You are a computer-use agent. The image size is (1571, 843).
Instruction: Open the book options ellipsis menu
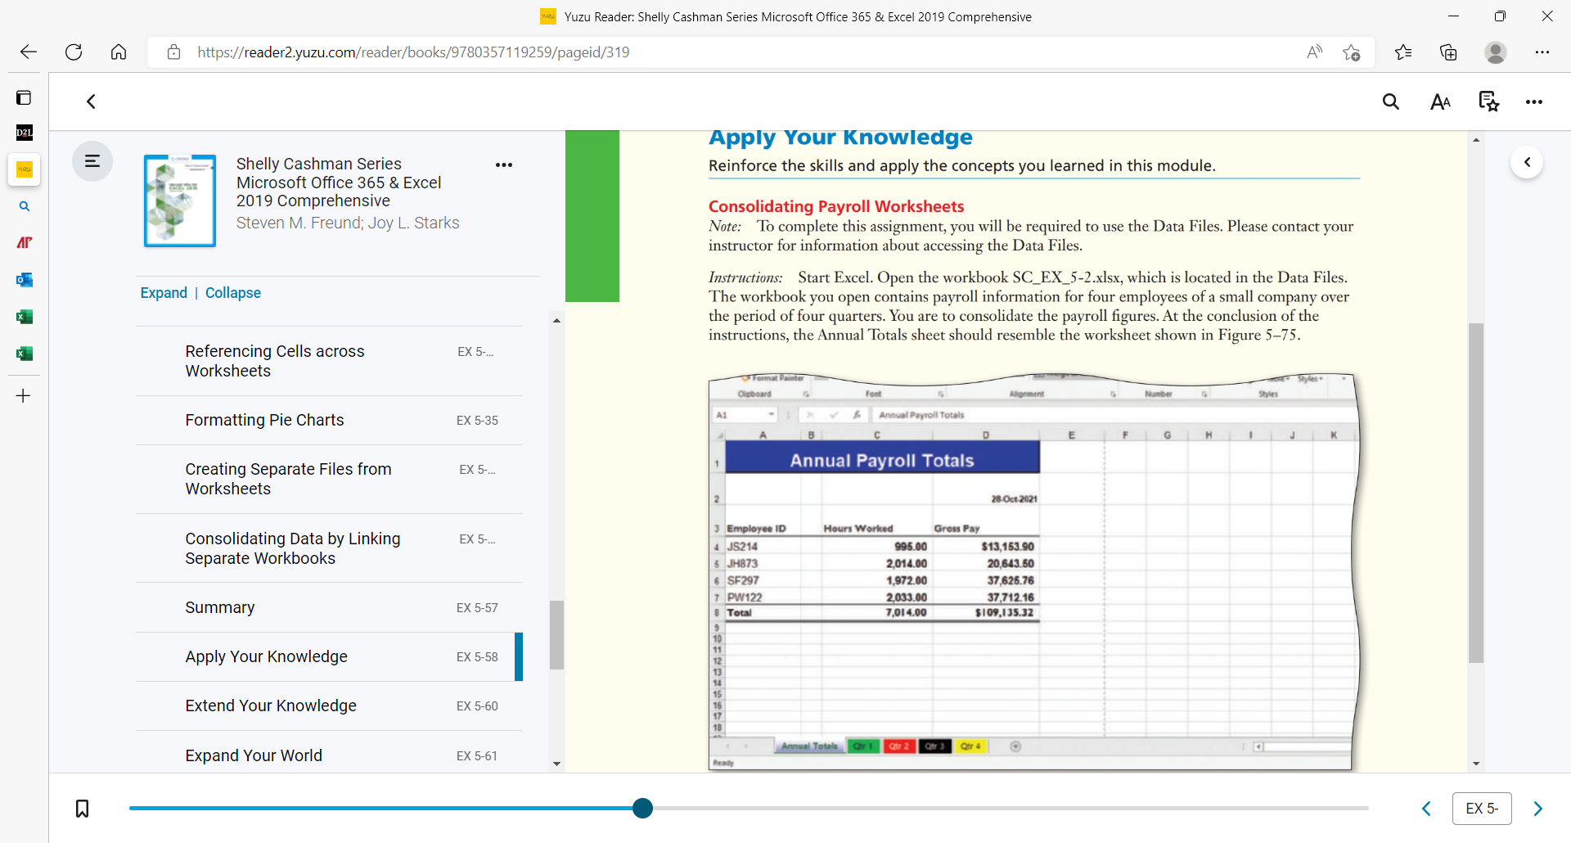tap(504, 165)
